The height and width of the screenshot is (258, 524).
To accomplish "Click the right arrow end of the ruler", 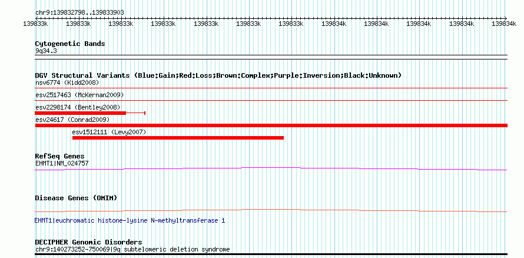I will [505, 18].
